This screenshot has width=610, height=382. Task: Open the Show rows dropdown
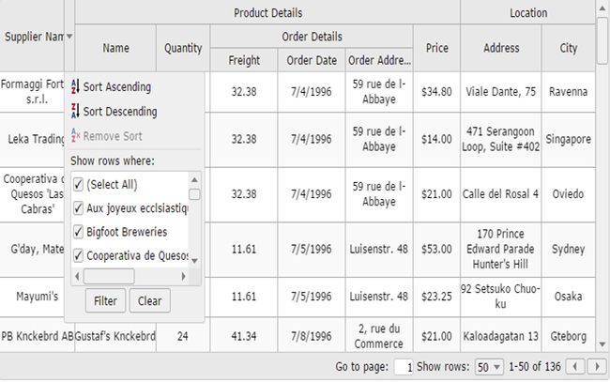click(489, 366)
